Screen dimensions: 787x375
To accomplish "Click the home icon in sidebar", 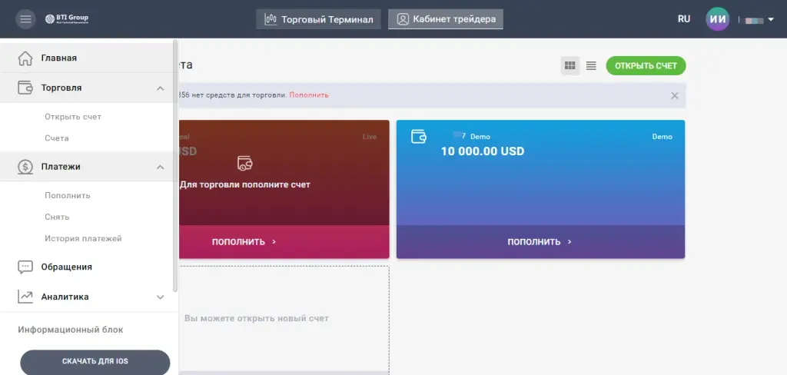I will coord(25,58).
